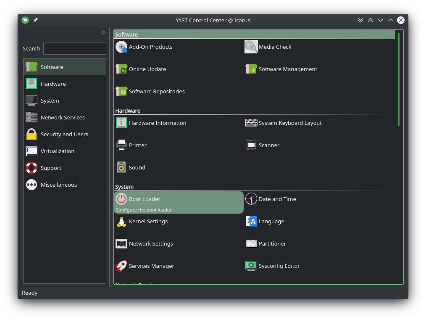The height and width of the screenshot is (320, 426).
Task: Open Date and Time settings
Action: point(276,199)
